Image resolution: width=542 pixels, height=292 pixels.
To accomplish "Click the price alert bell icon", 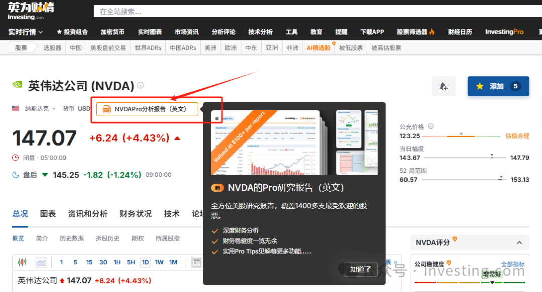I will [x=444, y=86].
